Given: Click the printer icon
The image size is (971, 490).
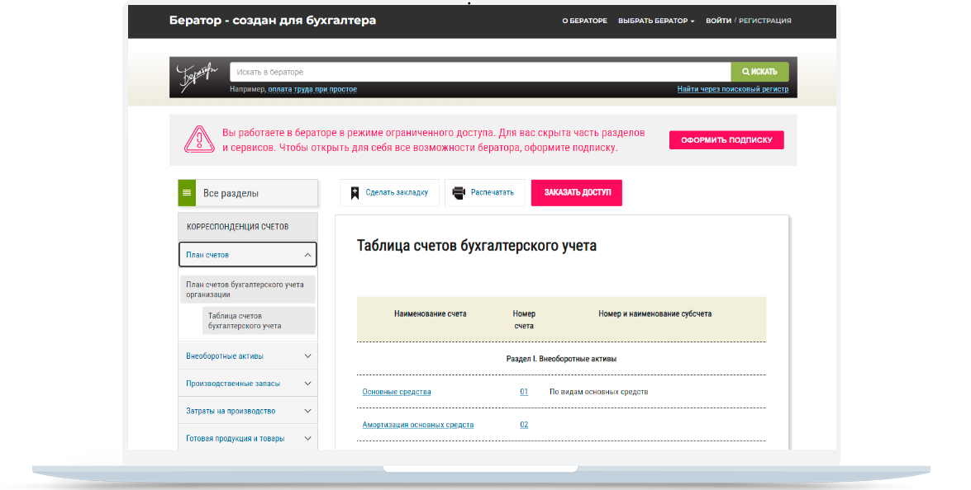Looking at the screenshot, I should [x=459, y=193].
